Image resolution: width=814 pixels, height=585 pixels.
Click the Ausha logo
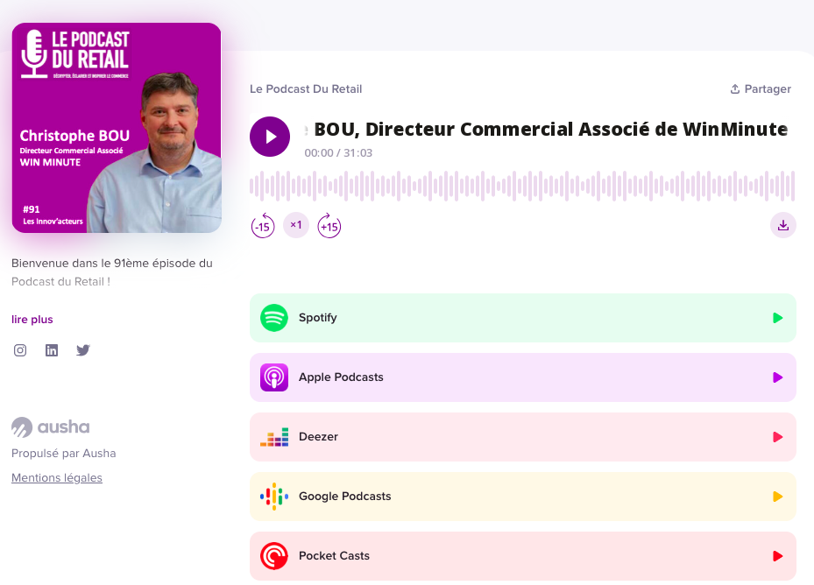pos(50,426)
